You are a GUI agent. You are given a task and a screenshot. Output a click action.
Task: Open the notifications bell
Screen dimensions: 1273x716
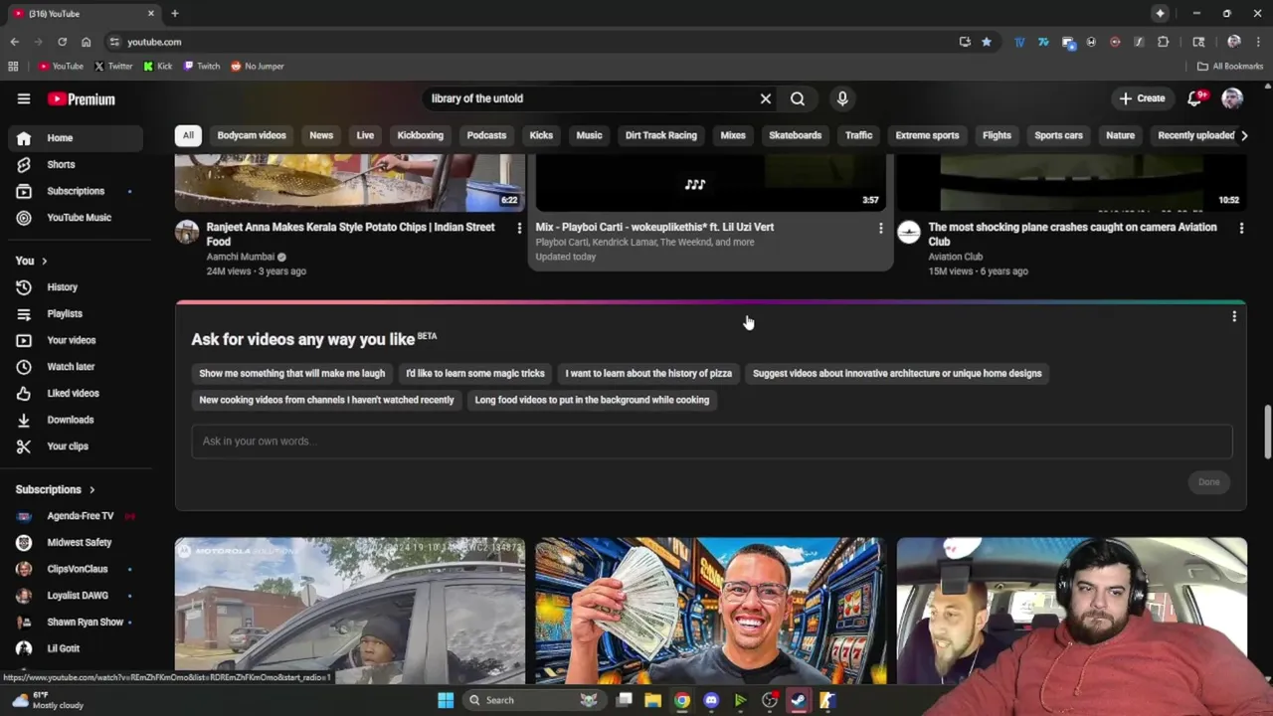point(1196,98)
